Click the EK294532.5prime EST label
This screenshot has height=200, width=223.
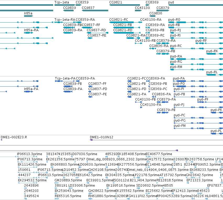click(x=32, y=180)
